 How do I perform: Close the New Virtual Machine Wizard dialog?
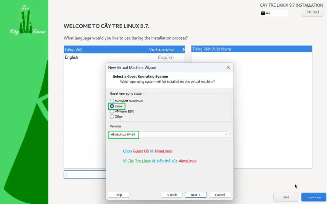pyautogui.click(x=228, y=68)
